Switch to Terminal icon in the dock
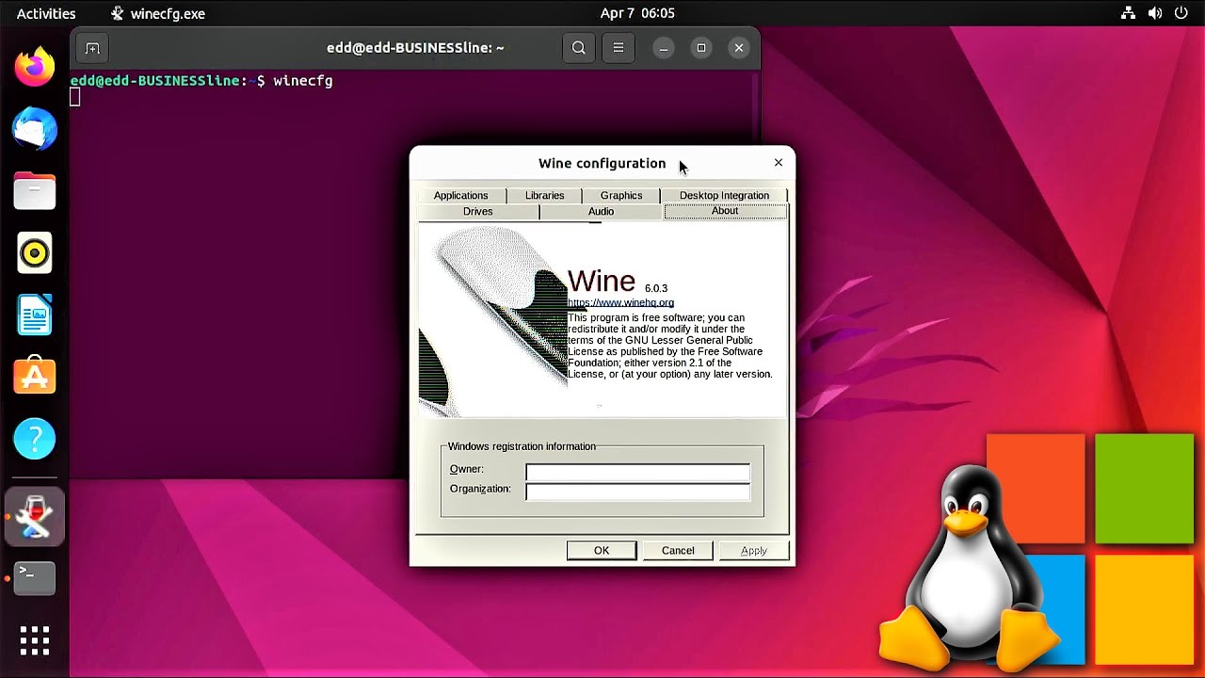Image resolution: width=1205 pixels, height=678 pixels. pyautogui.click(x=35, y=578)
